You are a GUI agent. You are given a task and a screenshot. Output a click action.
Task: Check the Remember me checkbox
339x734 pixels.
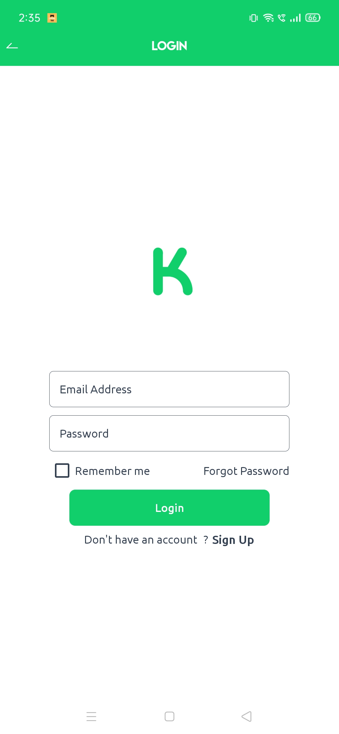[62, 471]
